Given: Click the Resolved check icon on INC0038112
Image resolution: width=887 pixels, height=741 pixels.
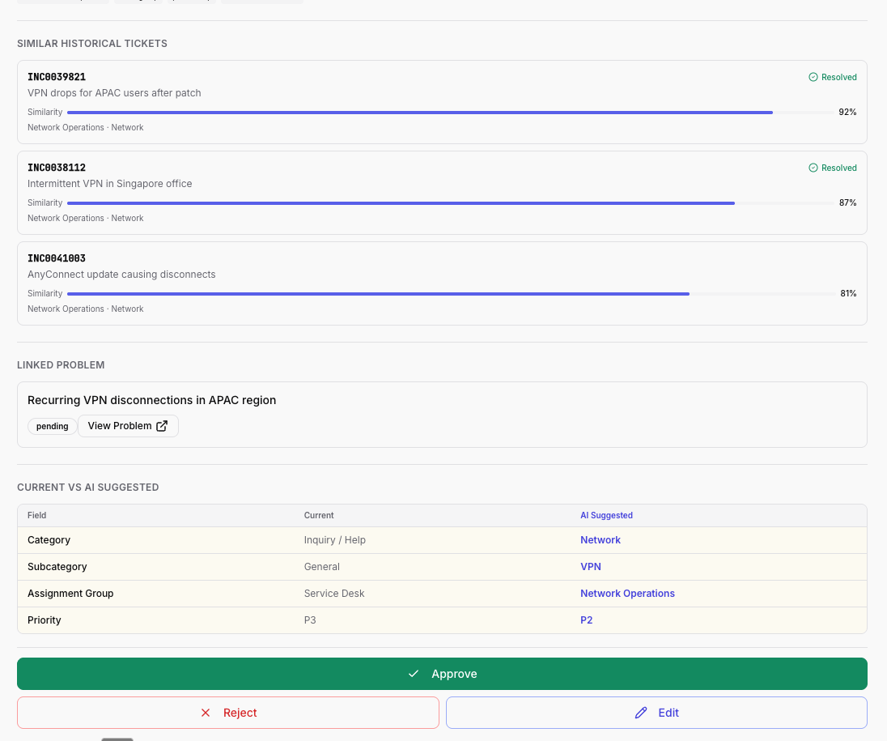Looking at the screenshot, I should point(813,168).
